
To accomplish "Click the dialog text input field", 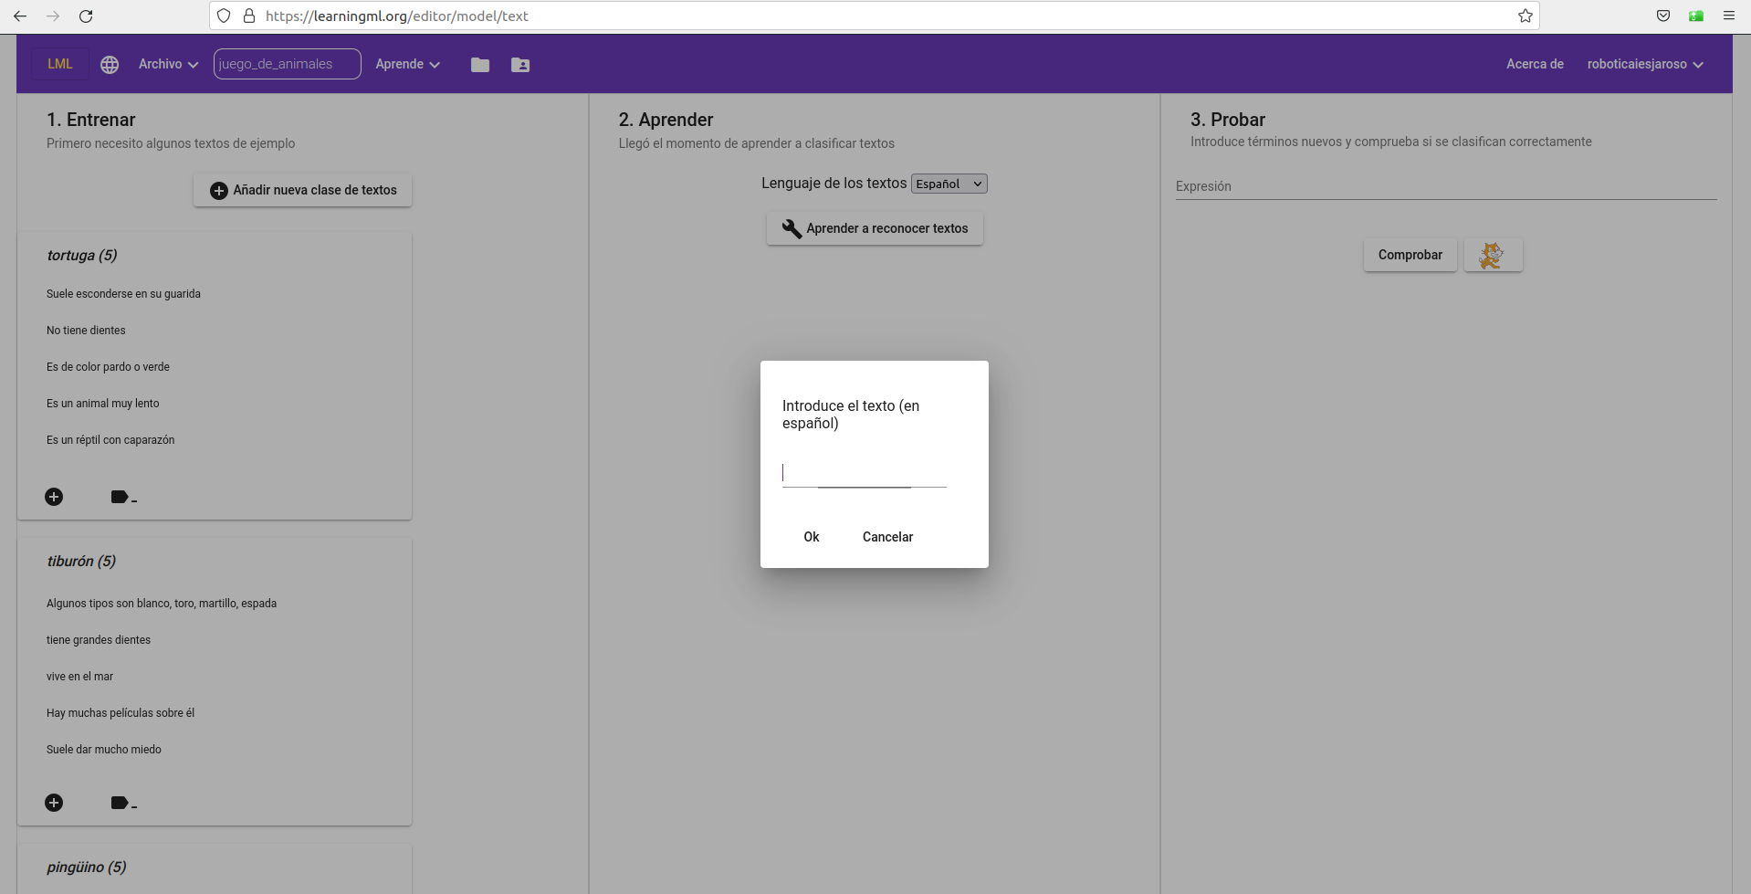I will click(864, 473).
